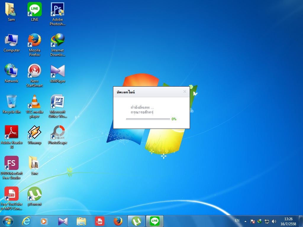Image resolution: width=303 pixels, height=227 pixels.
Task: Click the update progress bar
Action: [148, 119]
